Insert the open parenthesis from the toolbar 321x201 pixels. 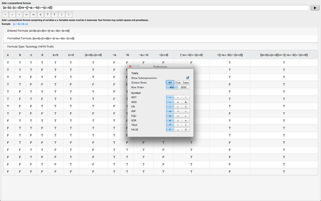click(x=62, y=14)
